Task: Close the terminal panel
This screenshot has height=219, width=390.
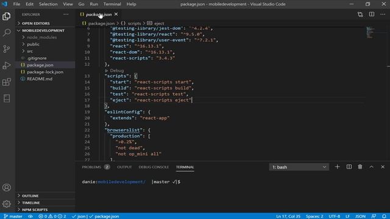Action: pos(383,167)
